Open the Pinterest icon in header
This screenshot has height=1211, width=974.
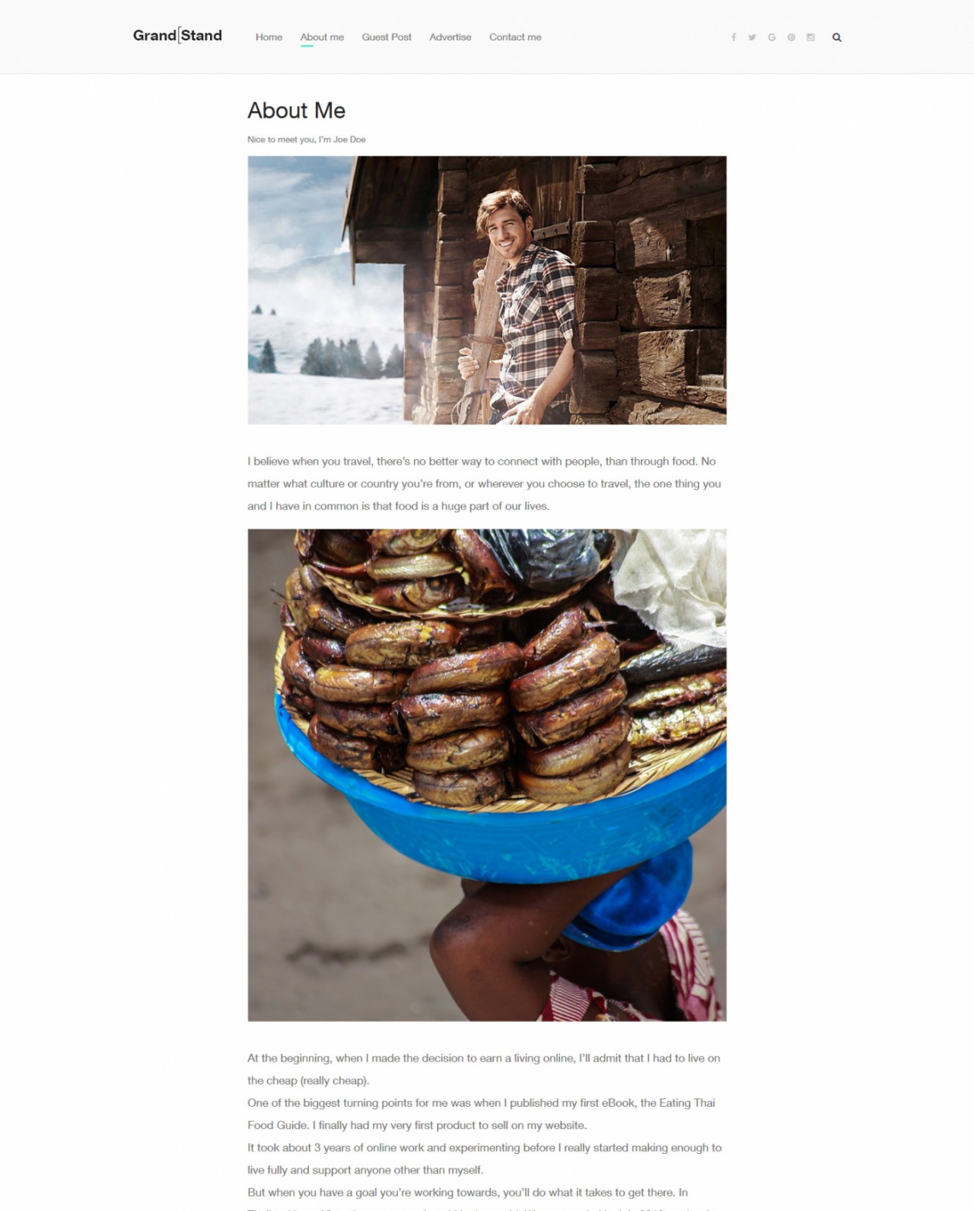pos(791,37)
